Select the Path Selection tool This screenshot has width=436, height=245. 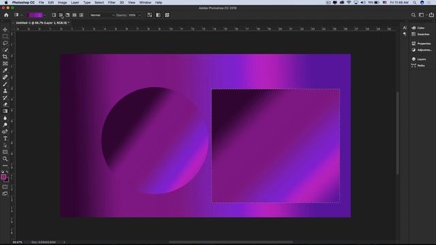(x=5, y=145)
